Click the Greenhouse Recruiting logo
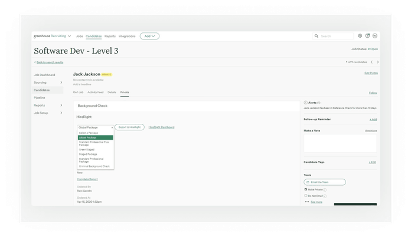This screenshot has width=411, height=237. [53, 36]
